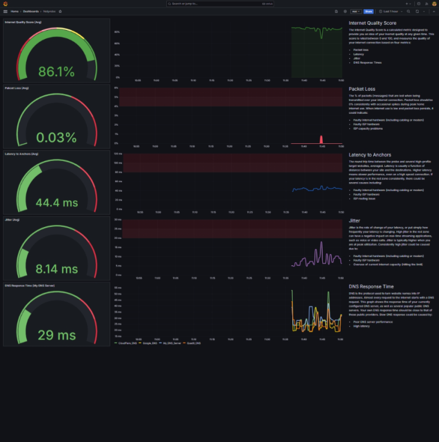Click DNS Response Time gauge panel title
Viewport: 439px width, 442px height.
(x=29, y=286)
